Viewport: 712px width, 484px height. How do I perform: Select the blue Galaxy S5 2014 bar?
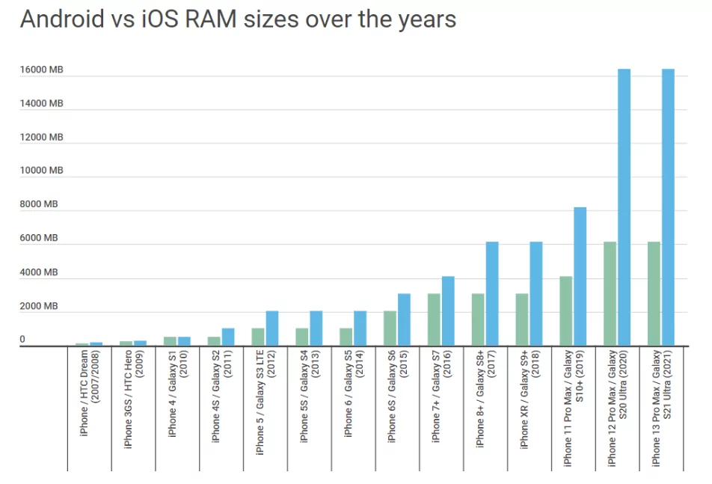[x=360, y=328]
